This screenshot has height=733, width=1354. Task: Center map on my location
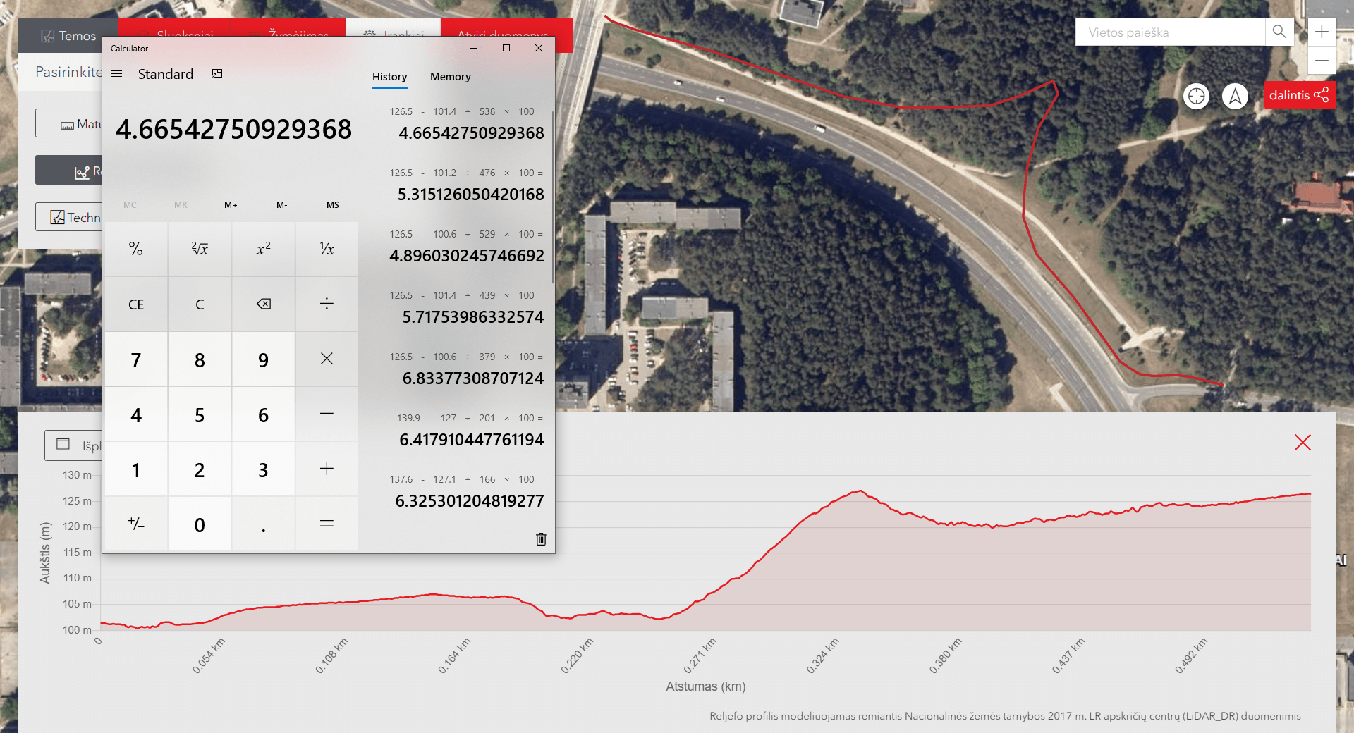(1196, 96)
